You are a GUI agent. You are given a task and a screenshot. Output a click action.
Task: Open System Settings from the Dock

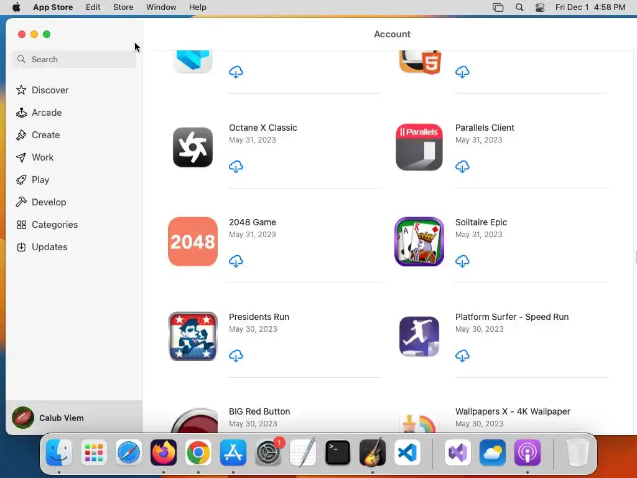point(268,452)
